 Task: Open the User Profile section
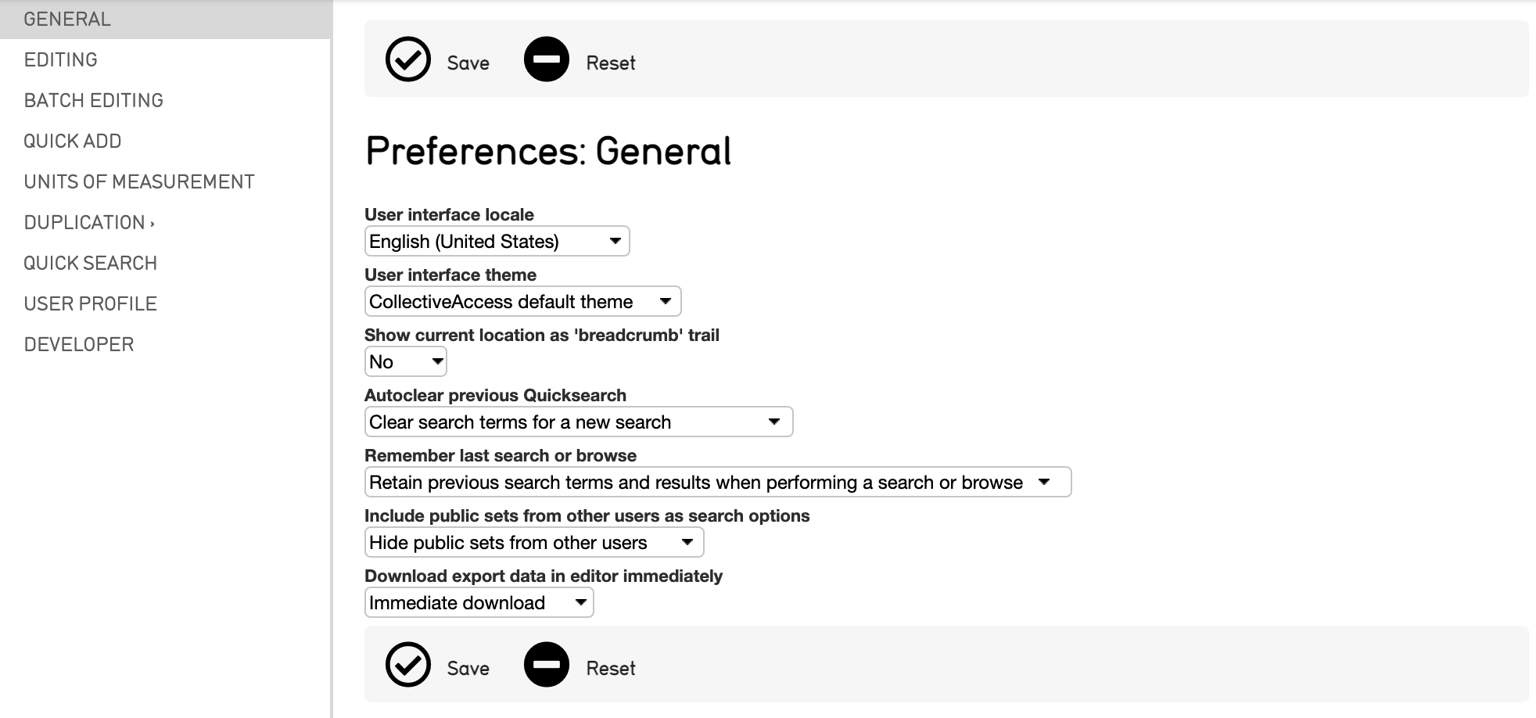click(x=91, y=303)
